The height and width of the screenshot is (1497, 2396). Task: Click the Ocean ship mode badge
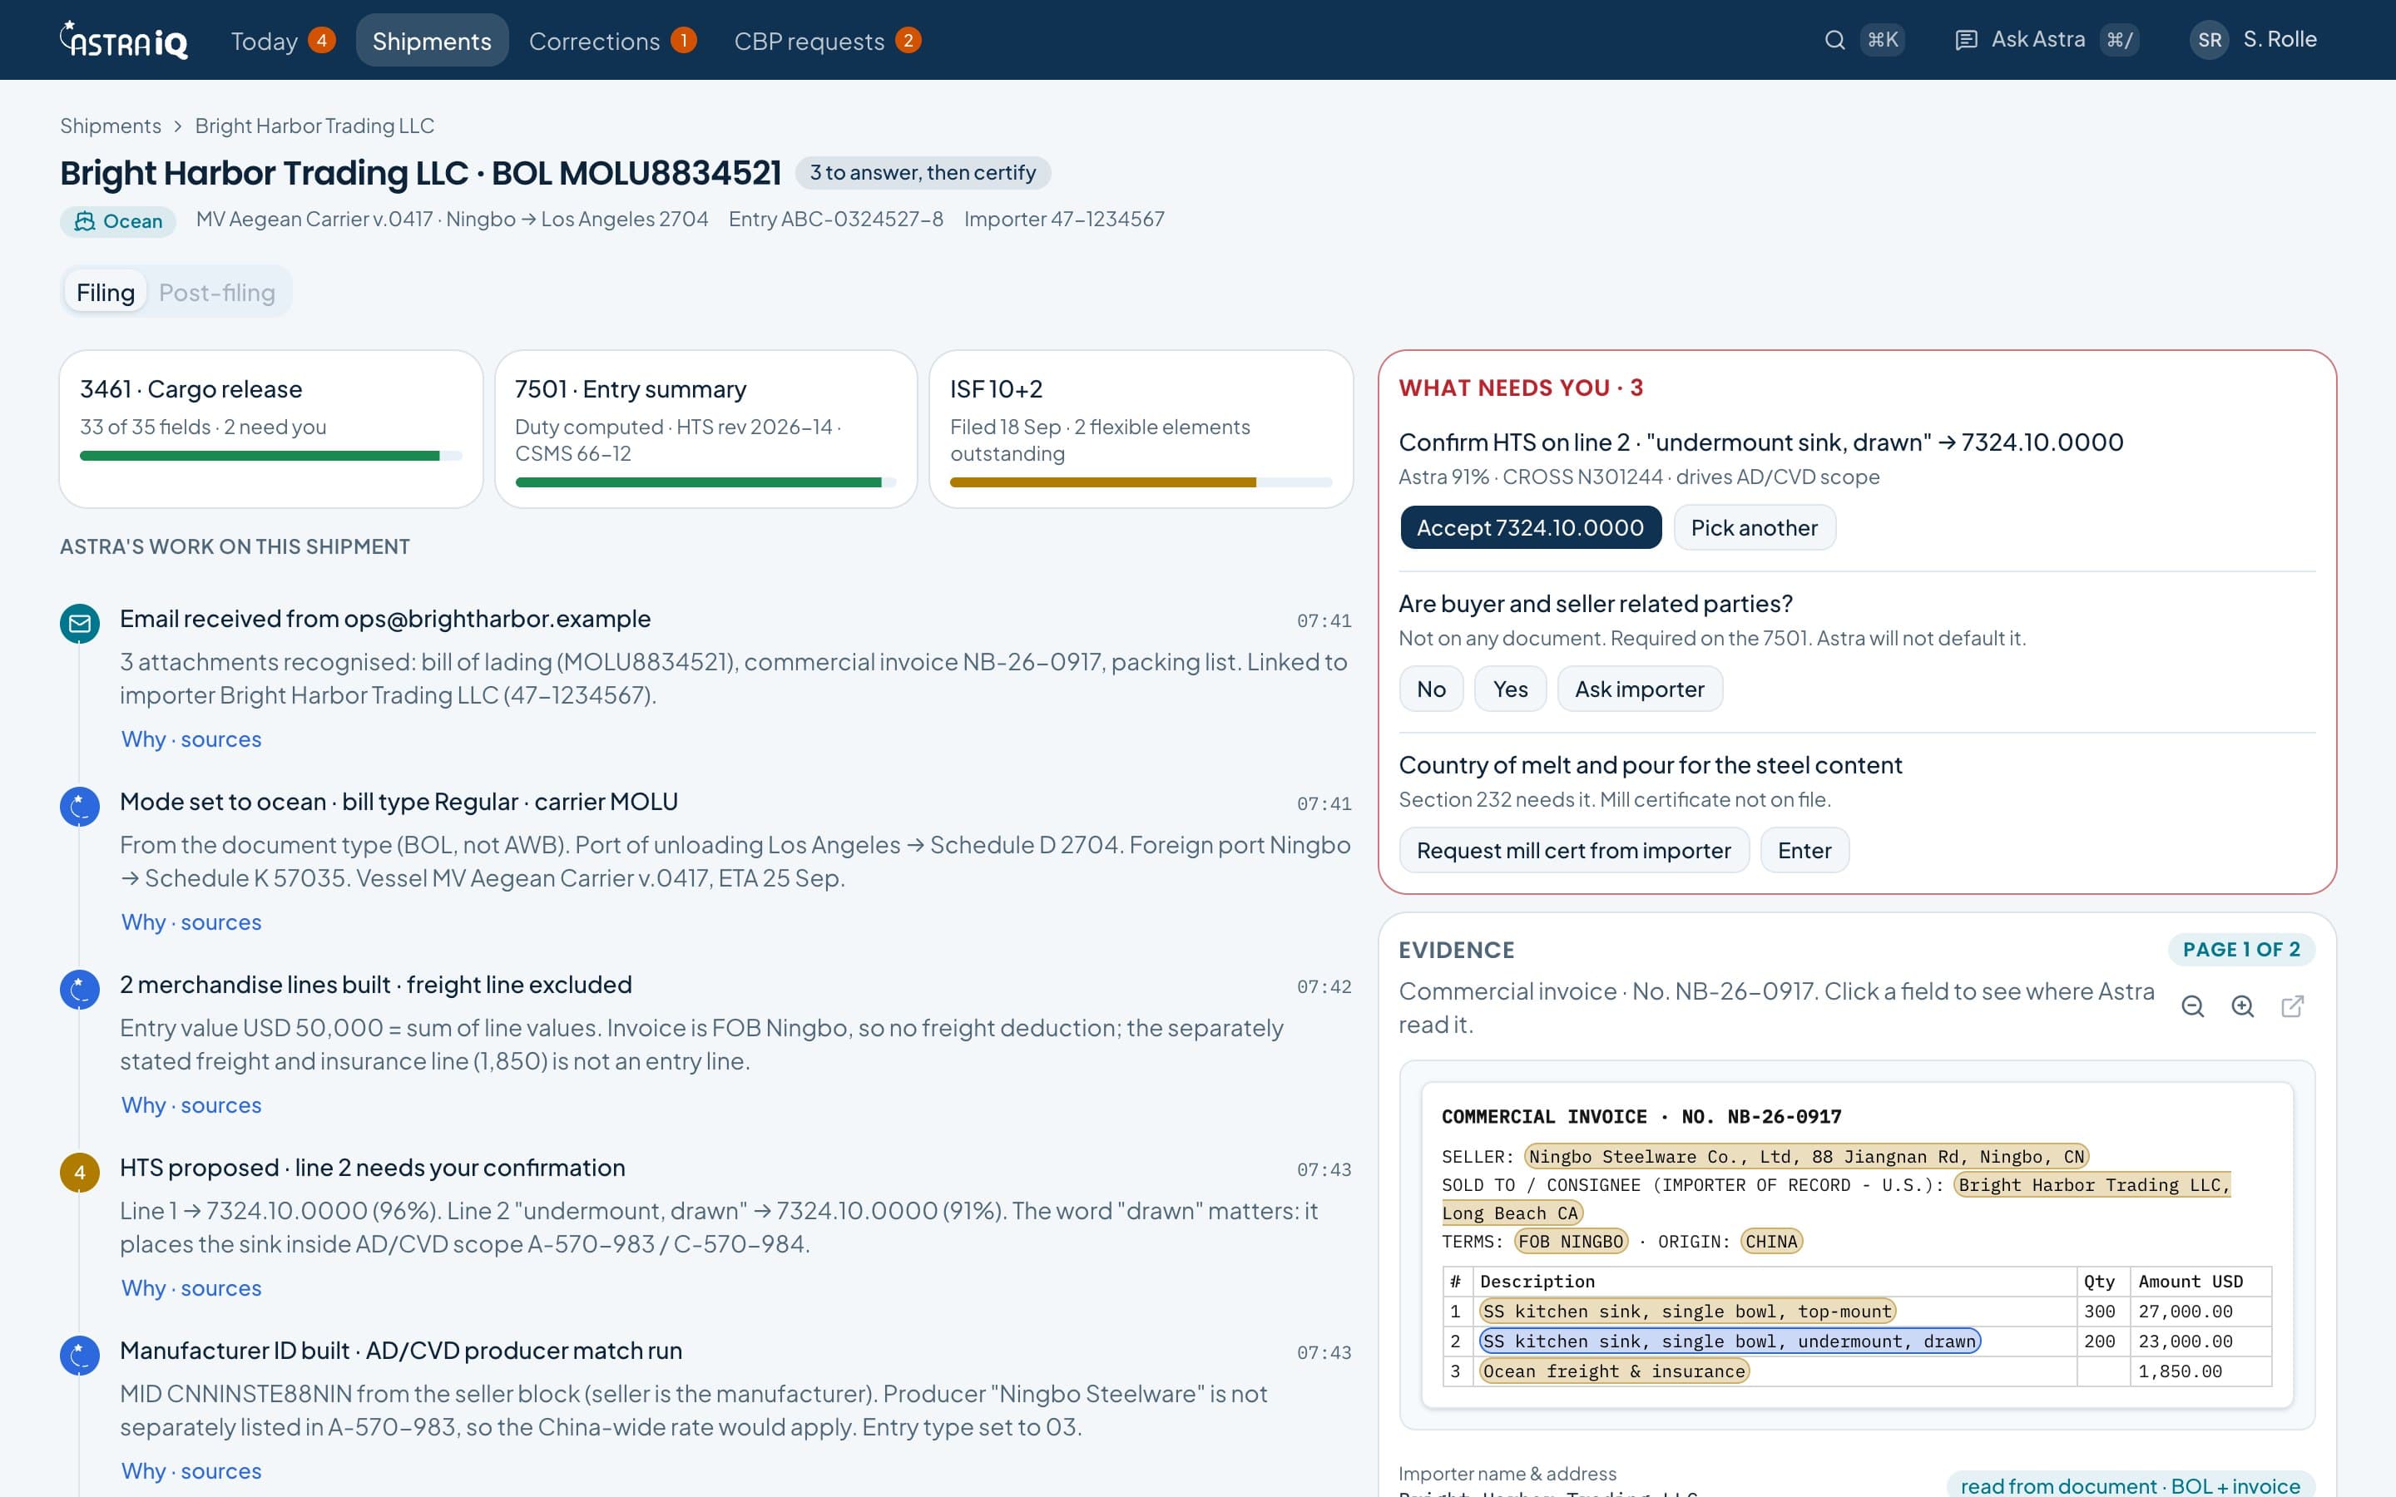pyautogui.click(x=118, y=220)
